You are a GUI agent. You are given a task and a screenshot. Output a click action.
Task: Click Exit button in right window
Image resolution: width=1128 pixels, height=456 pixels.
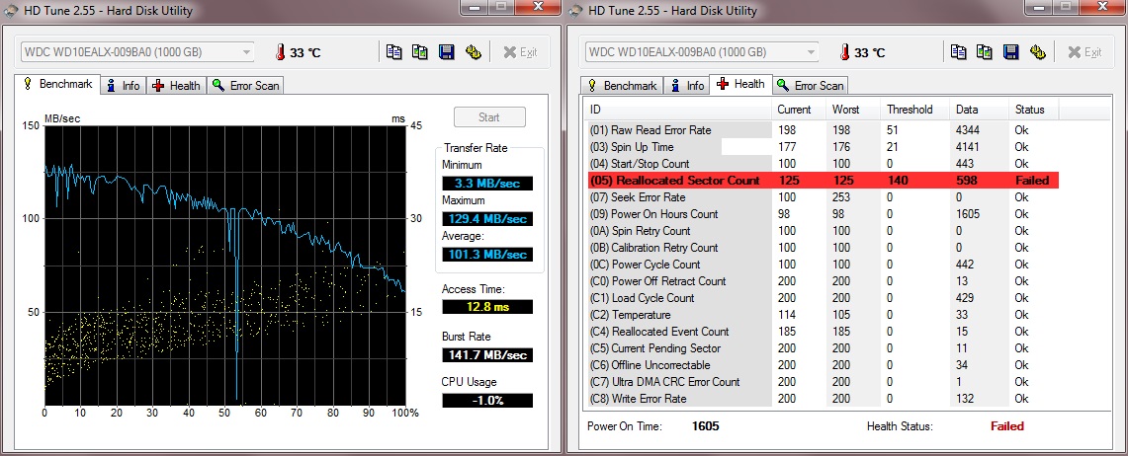point(1085,51)
